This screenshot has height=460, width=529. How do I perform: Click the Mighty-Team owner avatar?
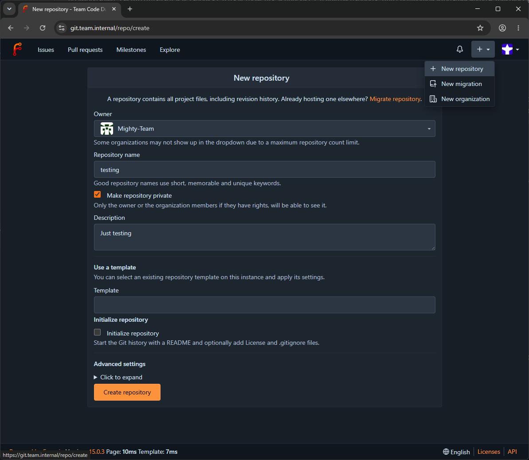(x=106, y=129)
